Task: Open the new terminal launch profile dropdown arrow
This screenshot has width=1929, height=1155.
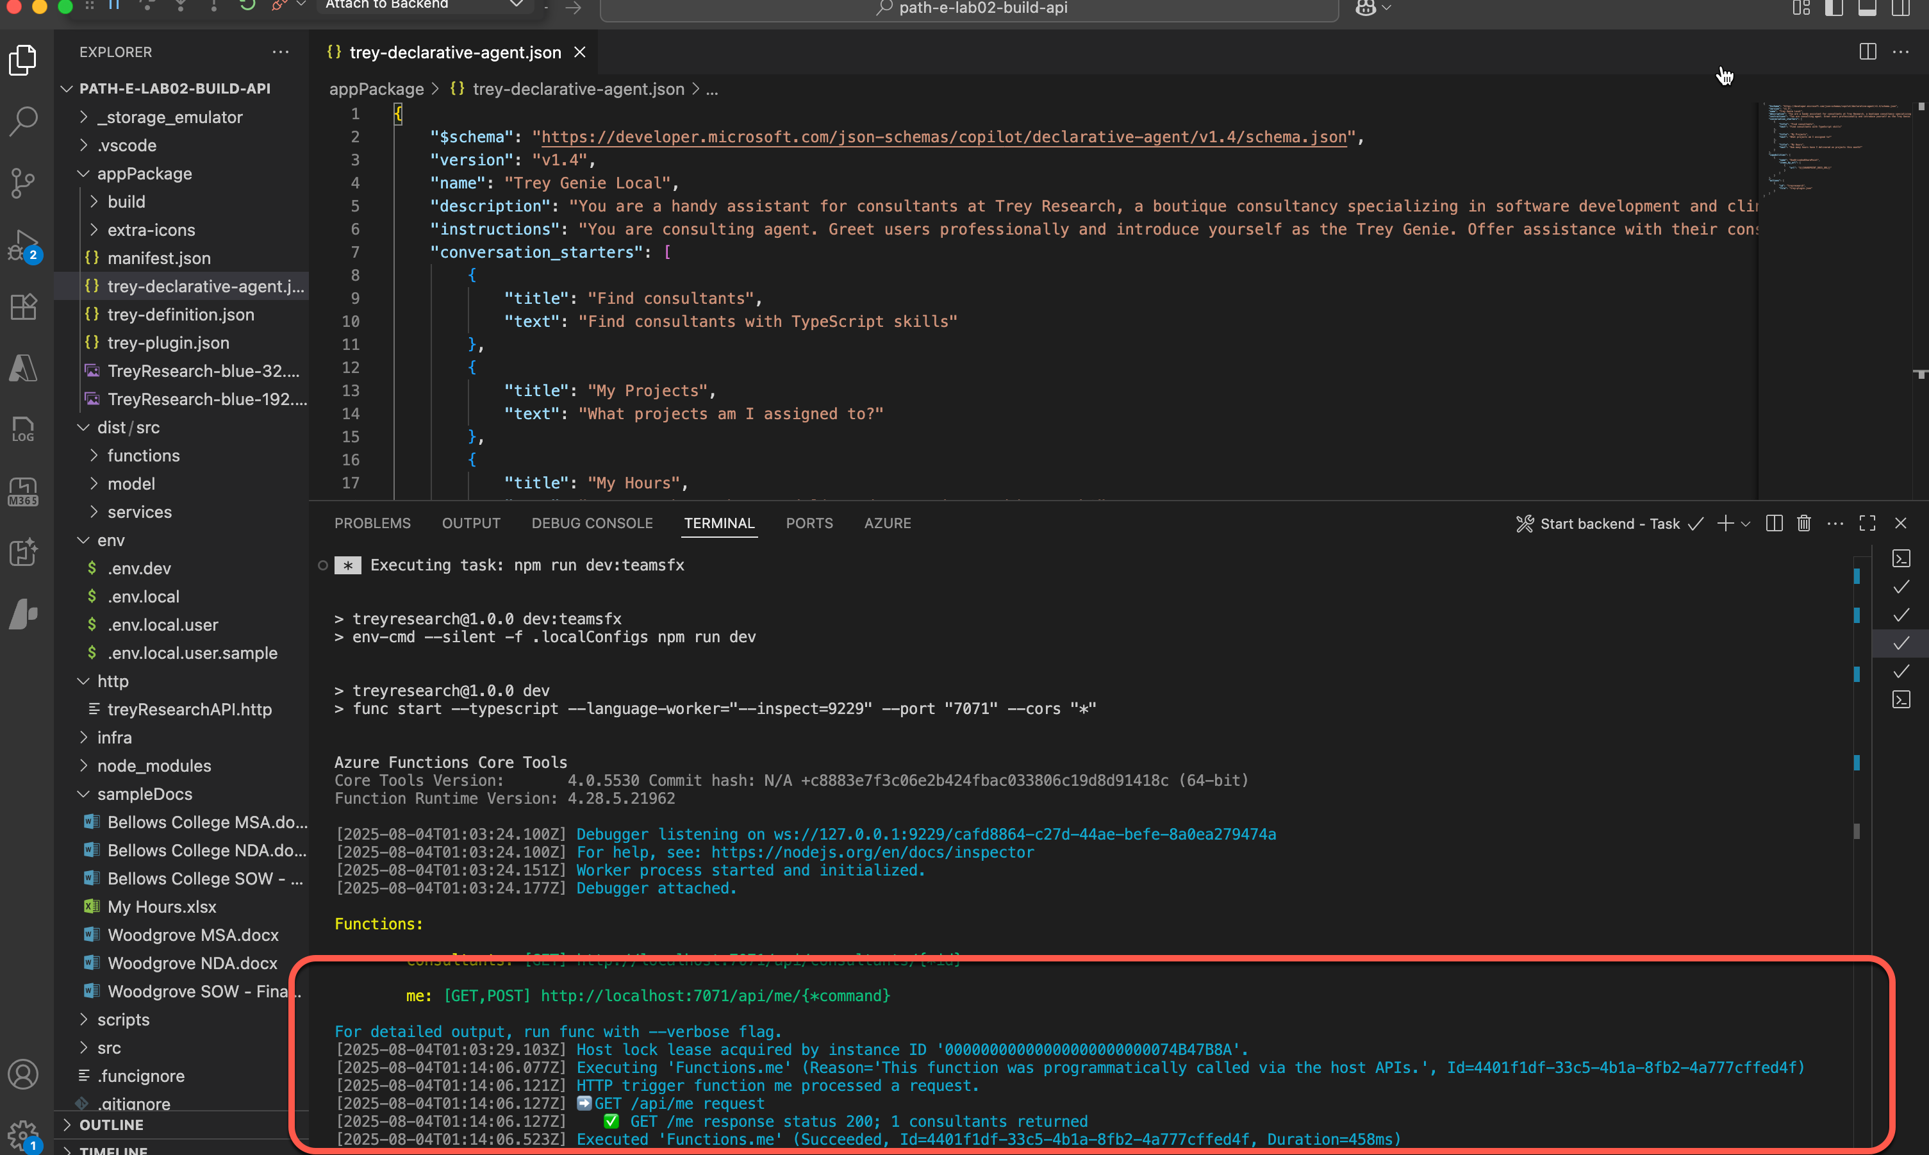Action: tap(1746, 524)
